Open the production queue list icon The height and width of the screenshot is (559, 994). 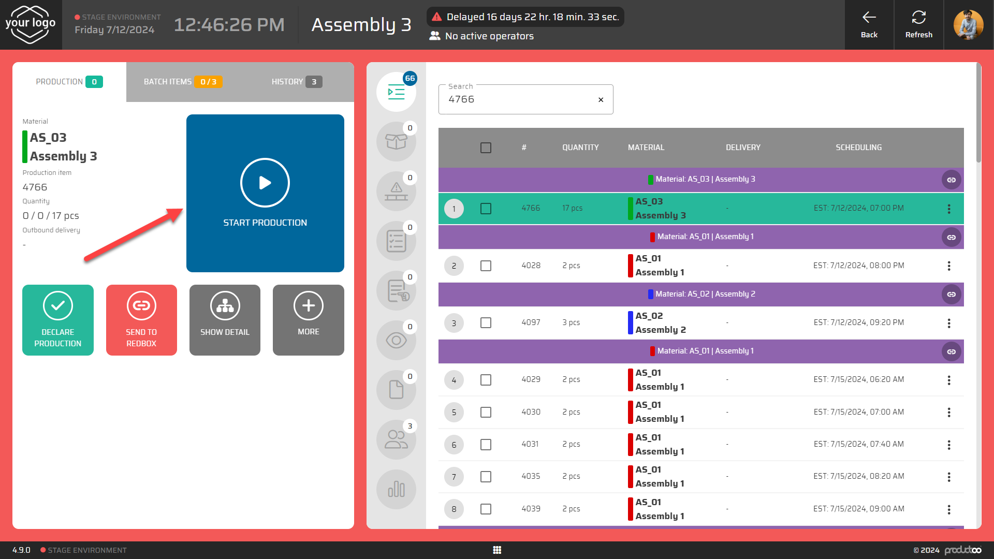(x=396, y=92)
